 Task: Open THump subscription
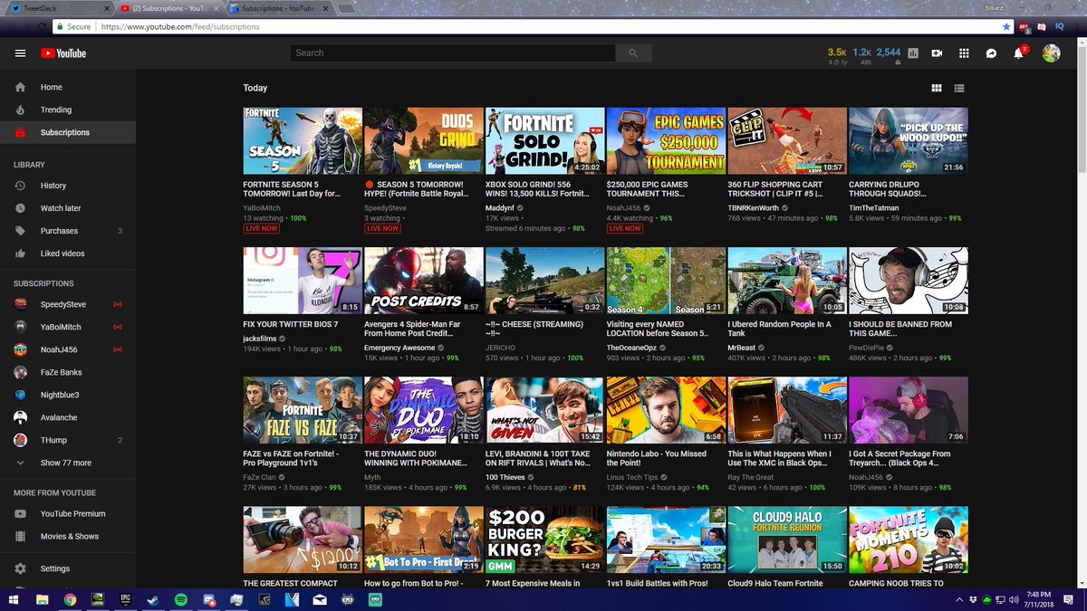pos(68,440)
